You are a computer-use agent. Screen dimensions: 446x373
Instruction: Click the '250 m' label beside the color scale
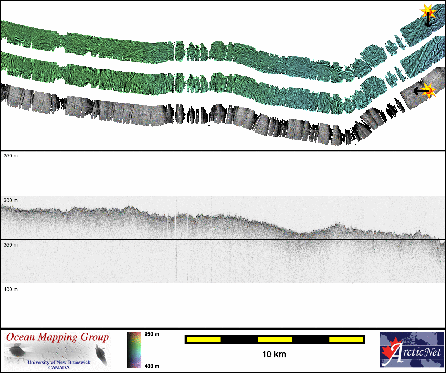click(x=152, y=334)
